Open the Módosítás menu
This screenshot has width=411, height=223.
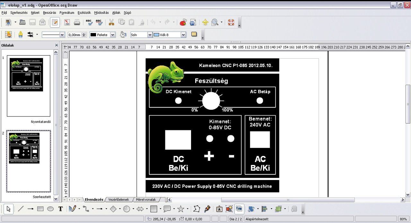click(101, 13)
